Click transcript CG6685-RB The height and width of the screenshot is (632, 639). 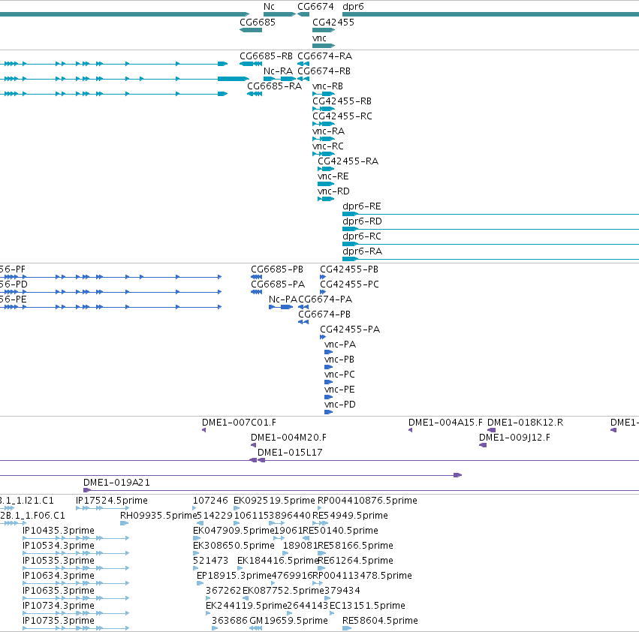[266, 56]
